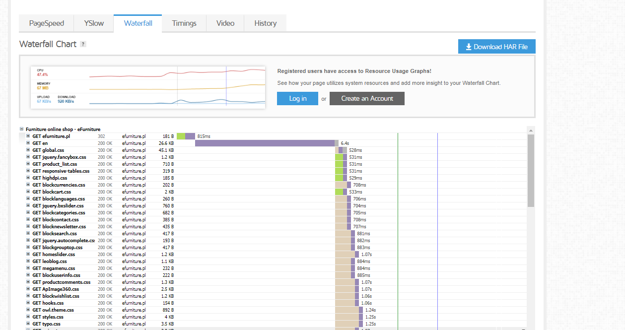Click the Waterfall Chart heading
Image resolution: width=625 pixels, height=330 pixels.
click(48, 44)
